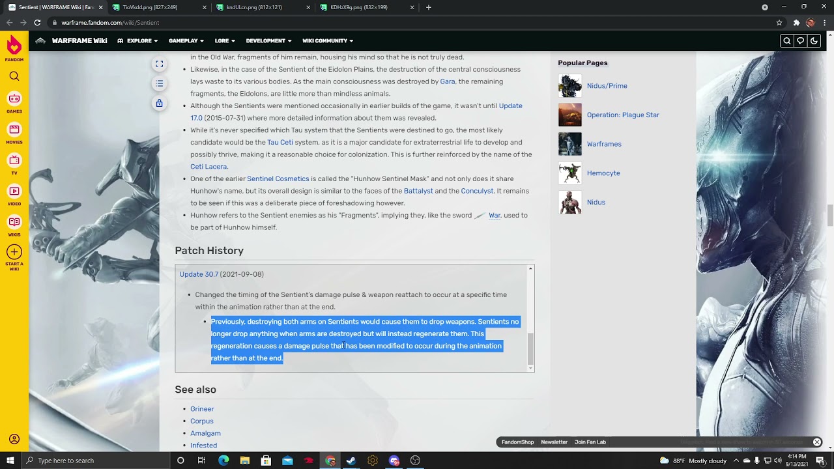Open the Grineer see-also link
The width and height of the screenshot is (834, 469).
[x=202, y=409]
